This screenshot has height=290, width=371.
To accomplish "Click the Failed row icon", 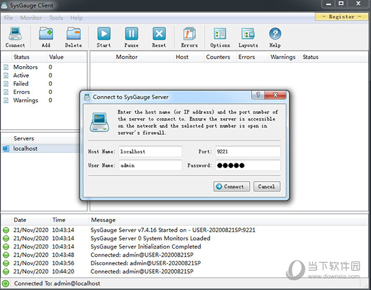I will click(x=6, y=83).
